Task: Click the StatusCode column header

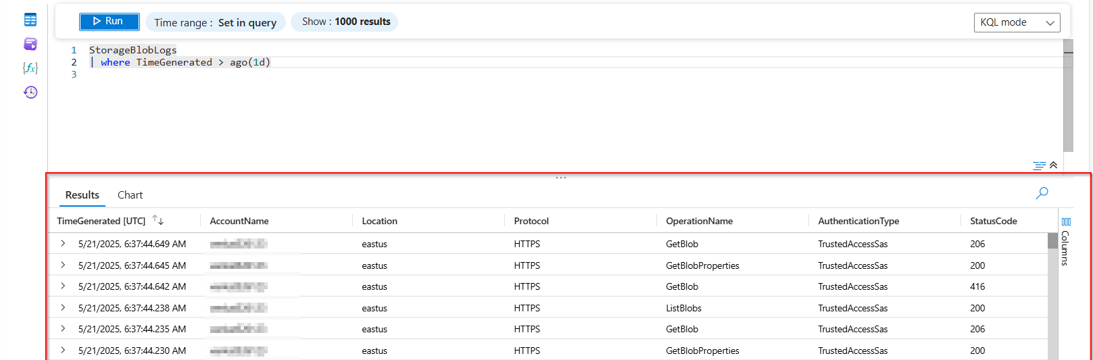Action: coord(993,221)
